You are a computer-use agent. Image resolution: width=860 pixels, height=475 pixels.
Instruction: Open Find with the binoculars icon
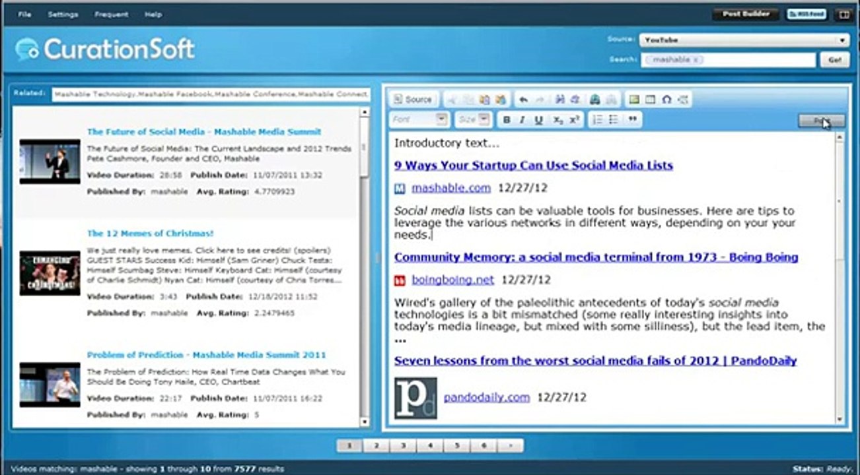tap(560, 100)
